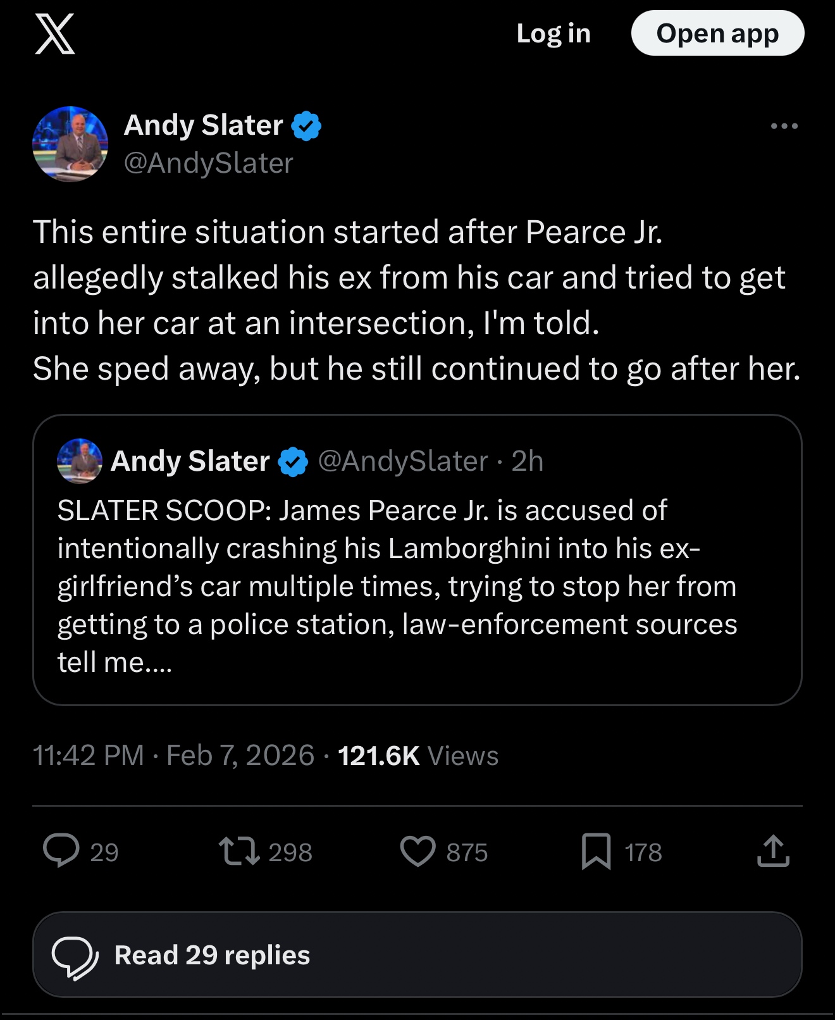This screenshot has height=1020, width=835.
Task: Click the small avatar in the quoted tweet
Action: click(x=80, y=461)
